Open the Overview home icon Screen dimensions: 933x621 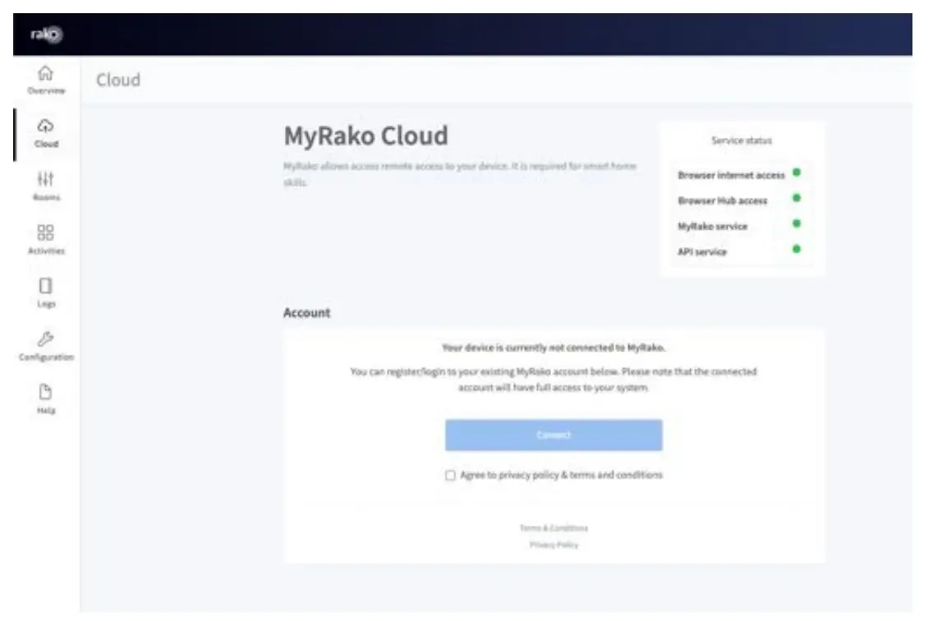click(x=46, y=73)
